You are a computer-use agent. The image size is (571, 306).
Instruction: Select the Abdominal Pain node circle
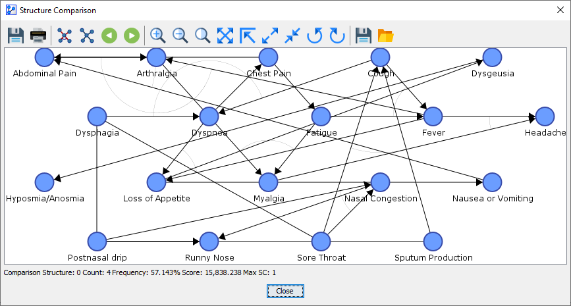[x=44, y=57]
